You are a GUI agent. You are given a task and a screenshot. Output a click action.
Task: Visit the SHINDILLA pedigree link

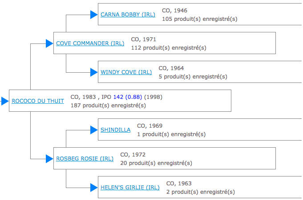115,130
